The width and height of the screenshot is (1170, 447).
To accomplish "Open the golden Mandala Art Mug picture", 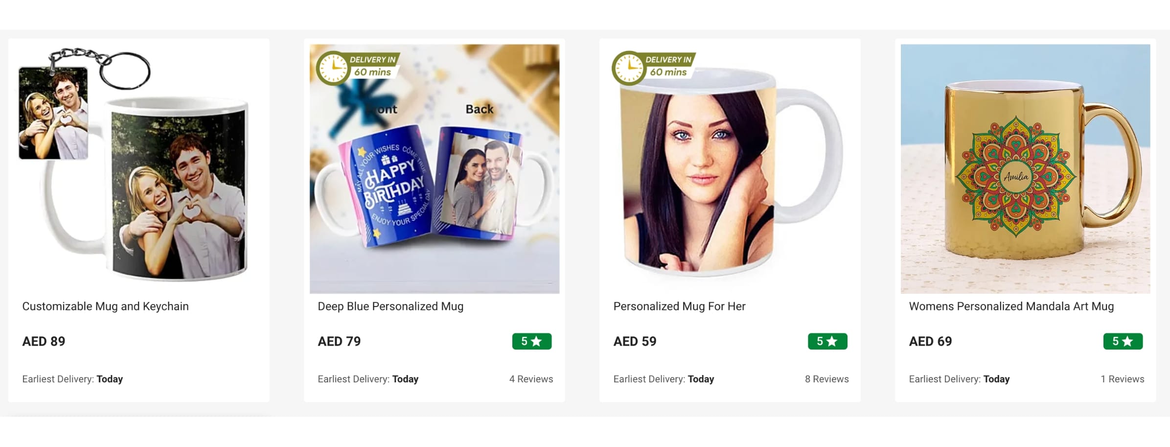I will 1026,169.
